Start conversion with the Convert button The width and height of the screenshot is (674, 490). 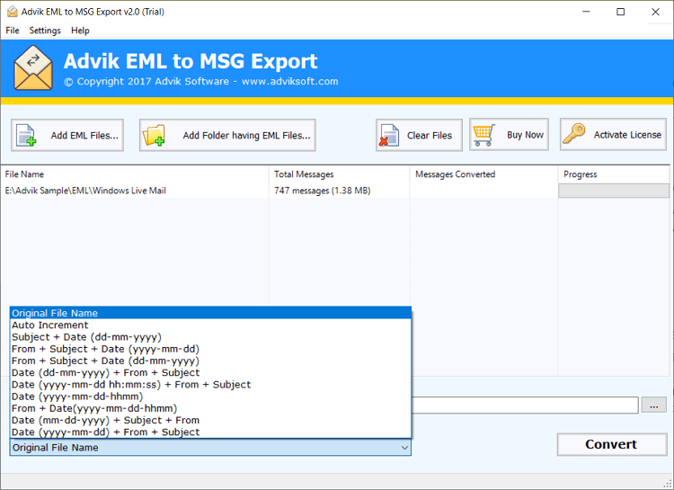tap(612, 444)
